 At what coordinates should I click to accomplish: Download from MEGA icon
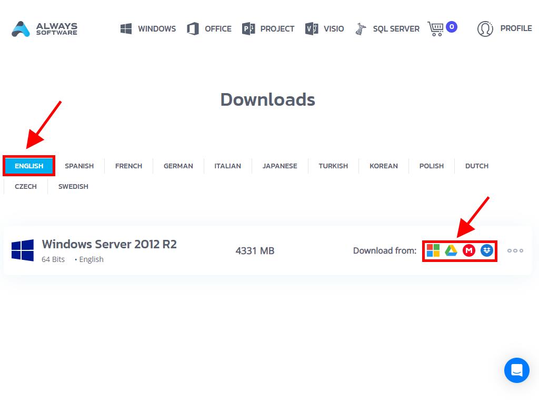(469, 250)
